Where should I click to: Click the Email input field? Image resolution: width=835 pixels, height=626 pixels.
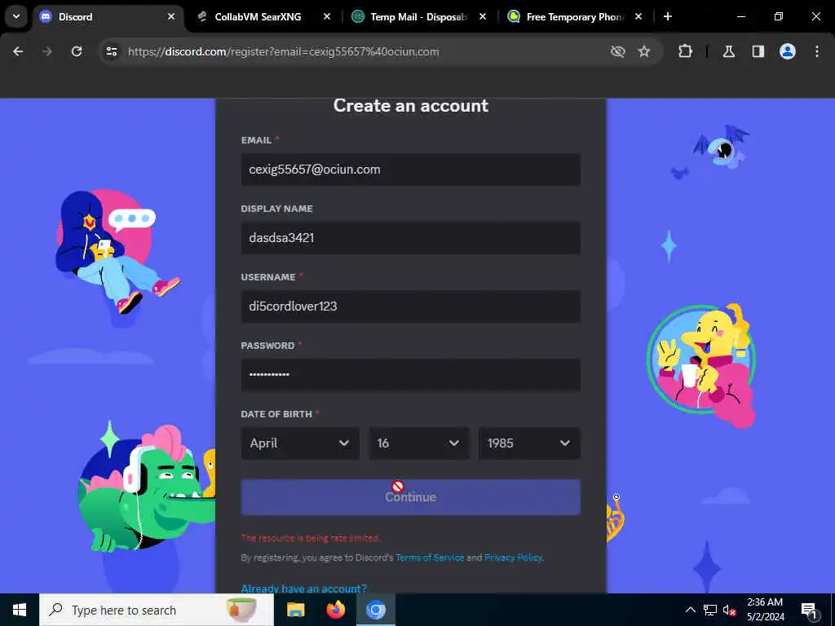pyautogui.click(x=411, y=170)
